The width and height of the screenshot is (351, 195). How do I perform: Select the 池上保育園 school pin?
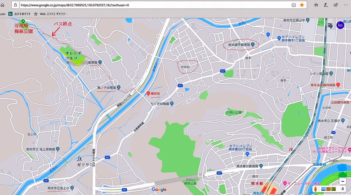[x=58, y=149]
